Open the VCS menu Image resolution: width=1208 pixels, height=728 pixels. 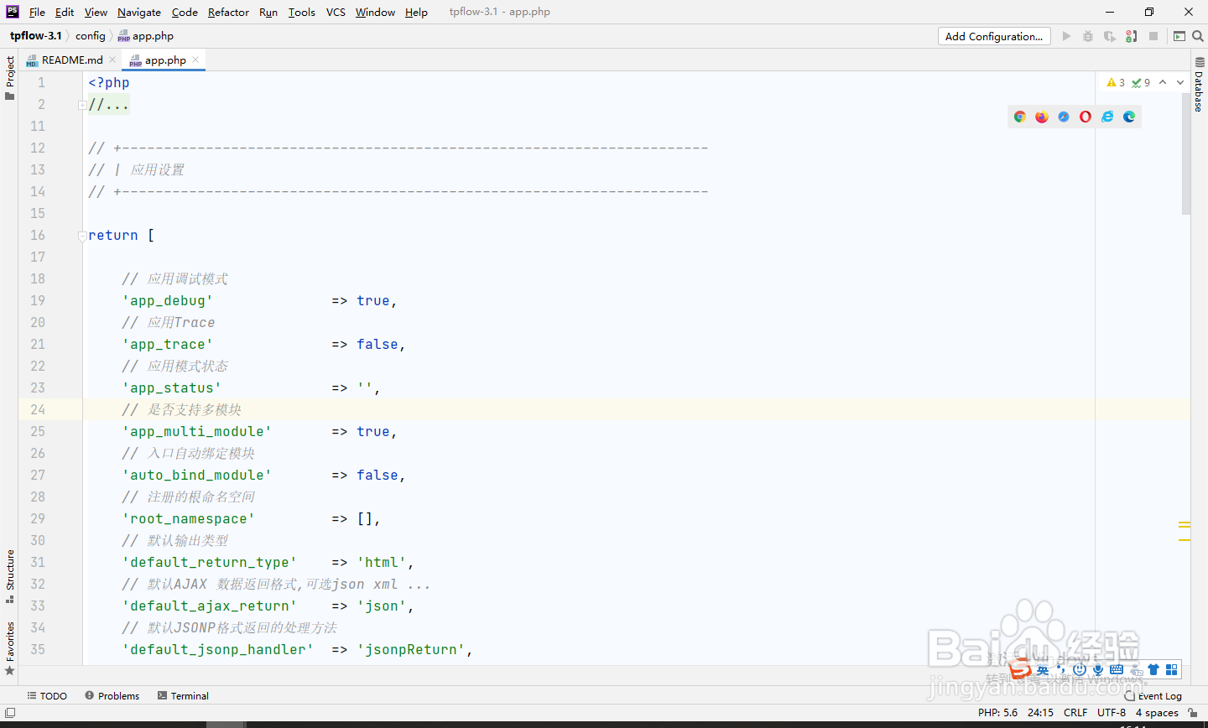click(x=336, y=12)
